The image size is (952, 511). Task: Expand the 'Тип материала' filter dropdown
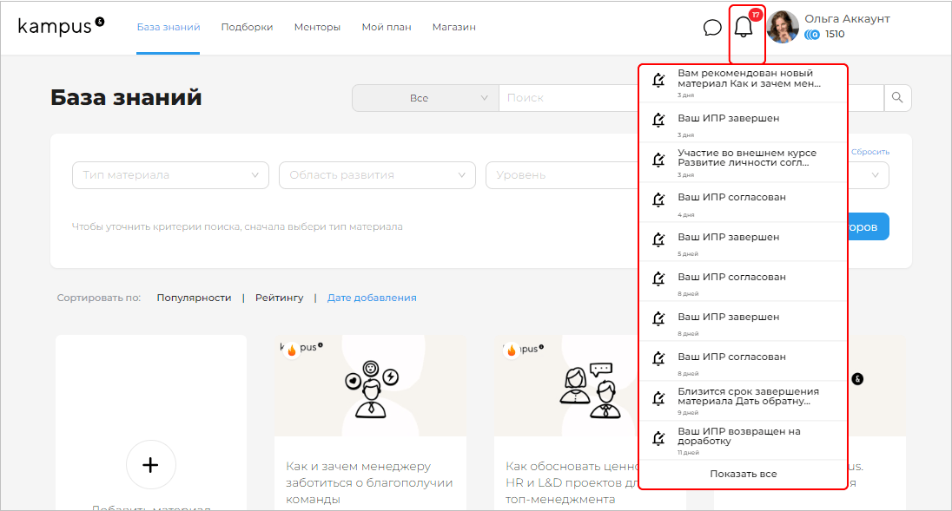(x=170, y=175)
